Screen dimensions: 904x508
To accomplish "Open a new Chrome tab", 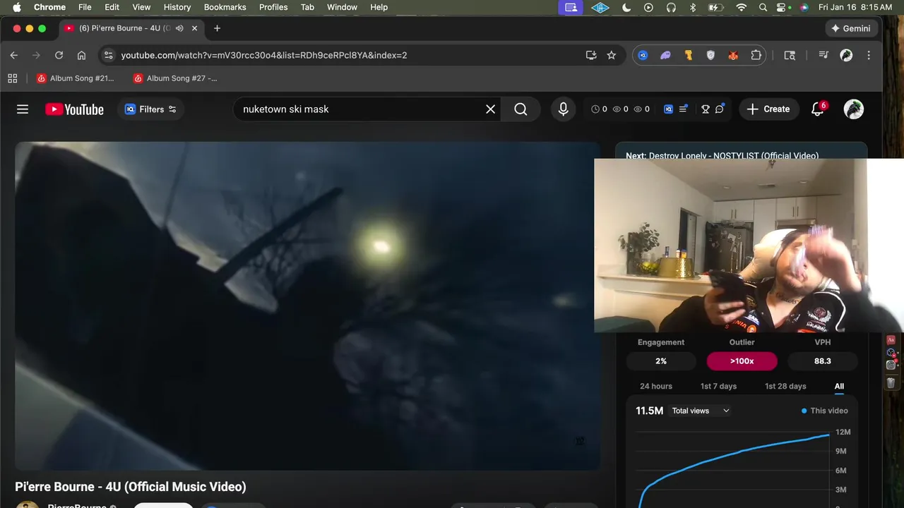I will [x=217, y=28].
